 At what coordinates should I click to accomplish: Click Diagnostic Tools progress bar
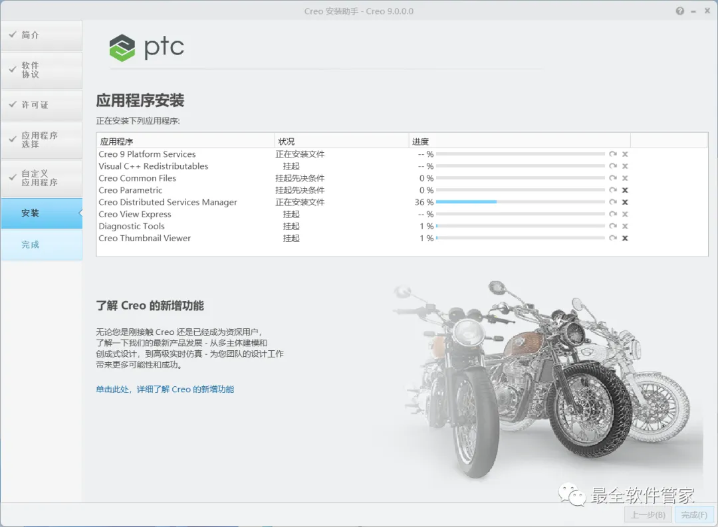[x=520, y=226]
